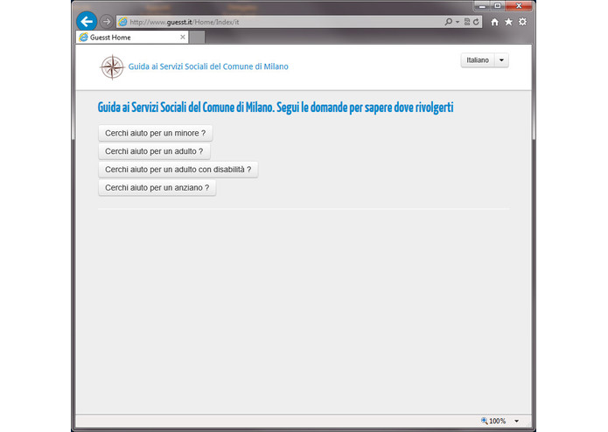Choose Cerchi aiuto per un anziano
Screen dimensions: 608x432
tap(157, 187)
